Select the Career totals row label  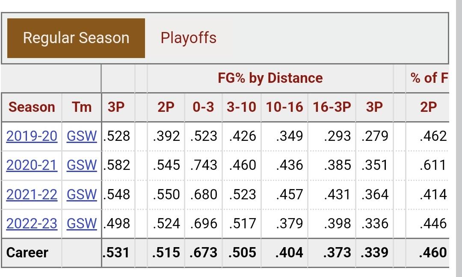click(27, 252)
